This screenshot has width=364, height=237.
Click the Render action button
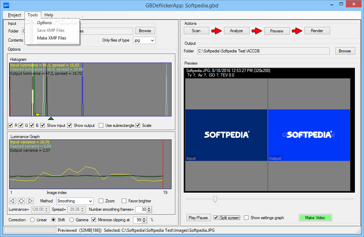click(317, 31)
